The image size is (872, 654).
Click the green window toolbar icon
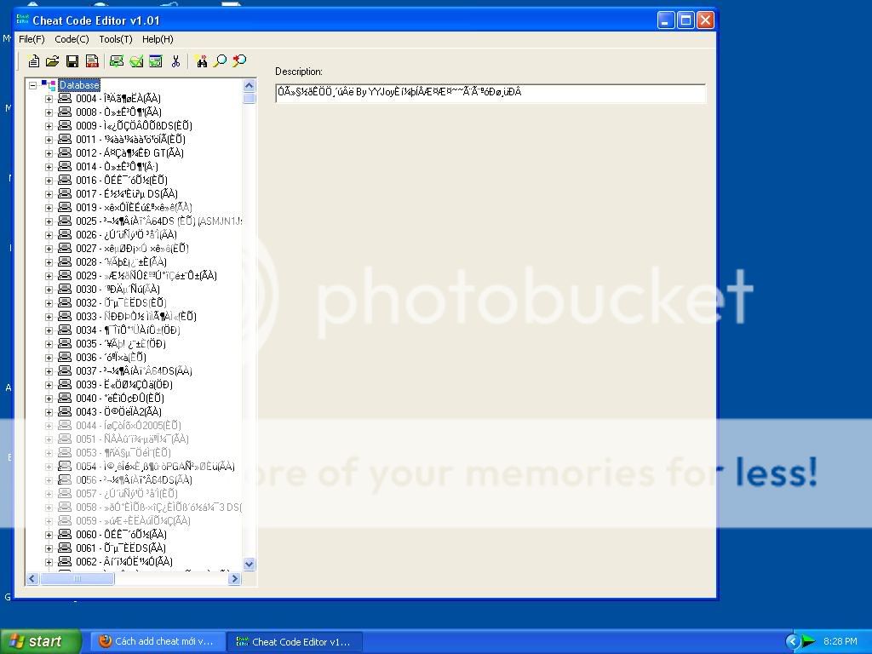point(156,61)
